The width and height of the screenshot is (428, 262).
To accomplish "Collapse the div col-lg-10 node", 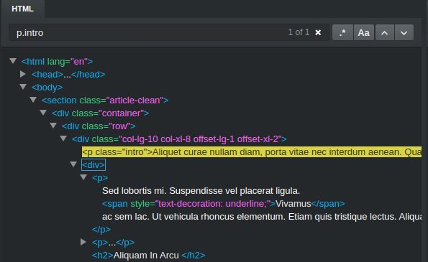I will click(63, 139).
